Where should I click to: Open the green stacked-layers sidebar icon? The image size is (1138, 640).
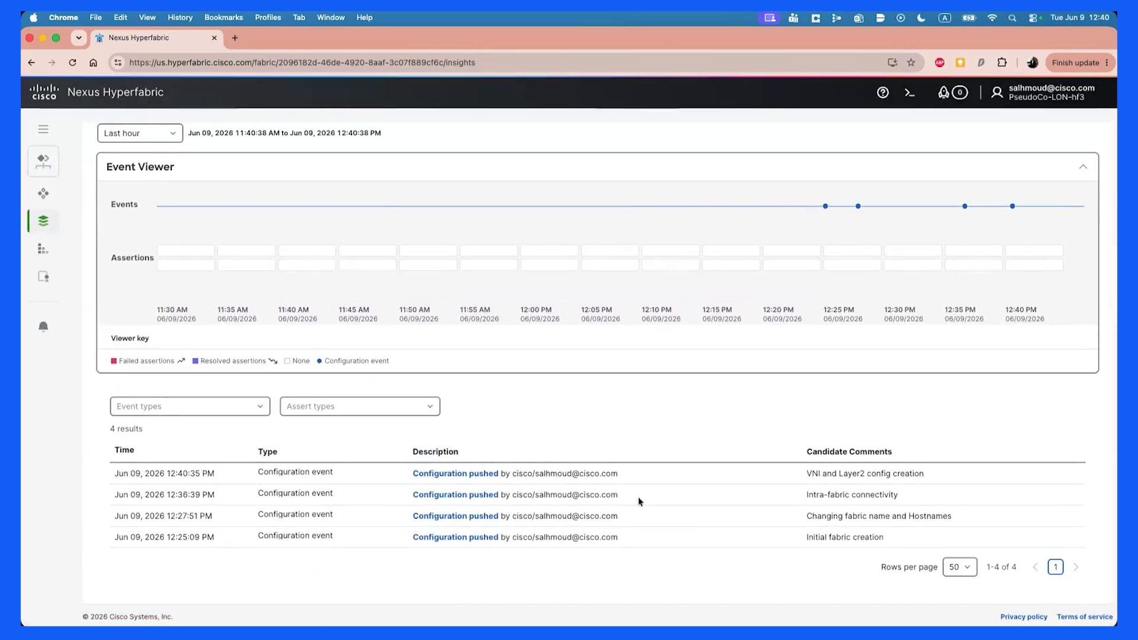(43, 221)
